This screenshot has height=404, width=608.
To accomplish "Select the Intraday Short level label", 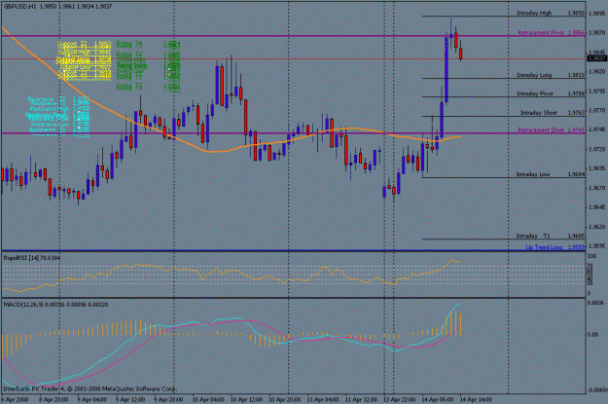I will click(553, 113).
